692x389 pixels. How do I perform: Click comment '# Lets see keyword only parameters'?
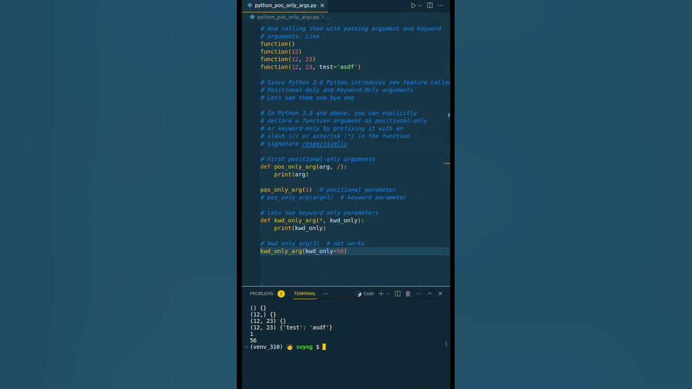click(x=319, y=213)
